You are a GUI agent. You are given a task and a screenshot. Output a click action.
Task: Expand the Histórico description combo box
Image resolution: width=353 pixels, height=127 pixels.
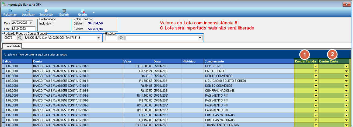(200, 38)
